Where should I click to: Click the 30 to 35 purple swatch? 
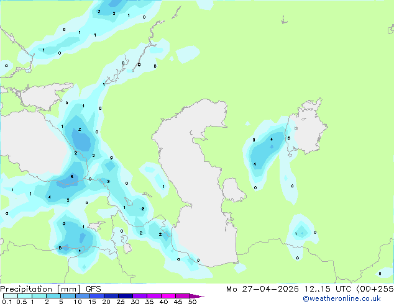[139, 296]
